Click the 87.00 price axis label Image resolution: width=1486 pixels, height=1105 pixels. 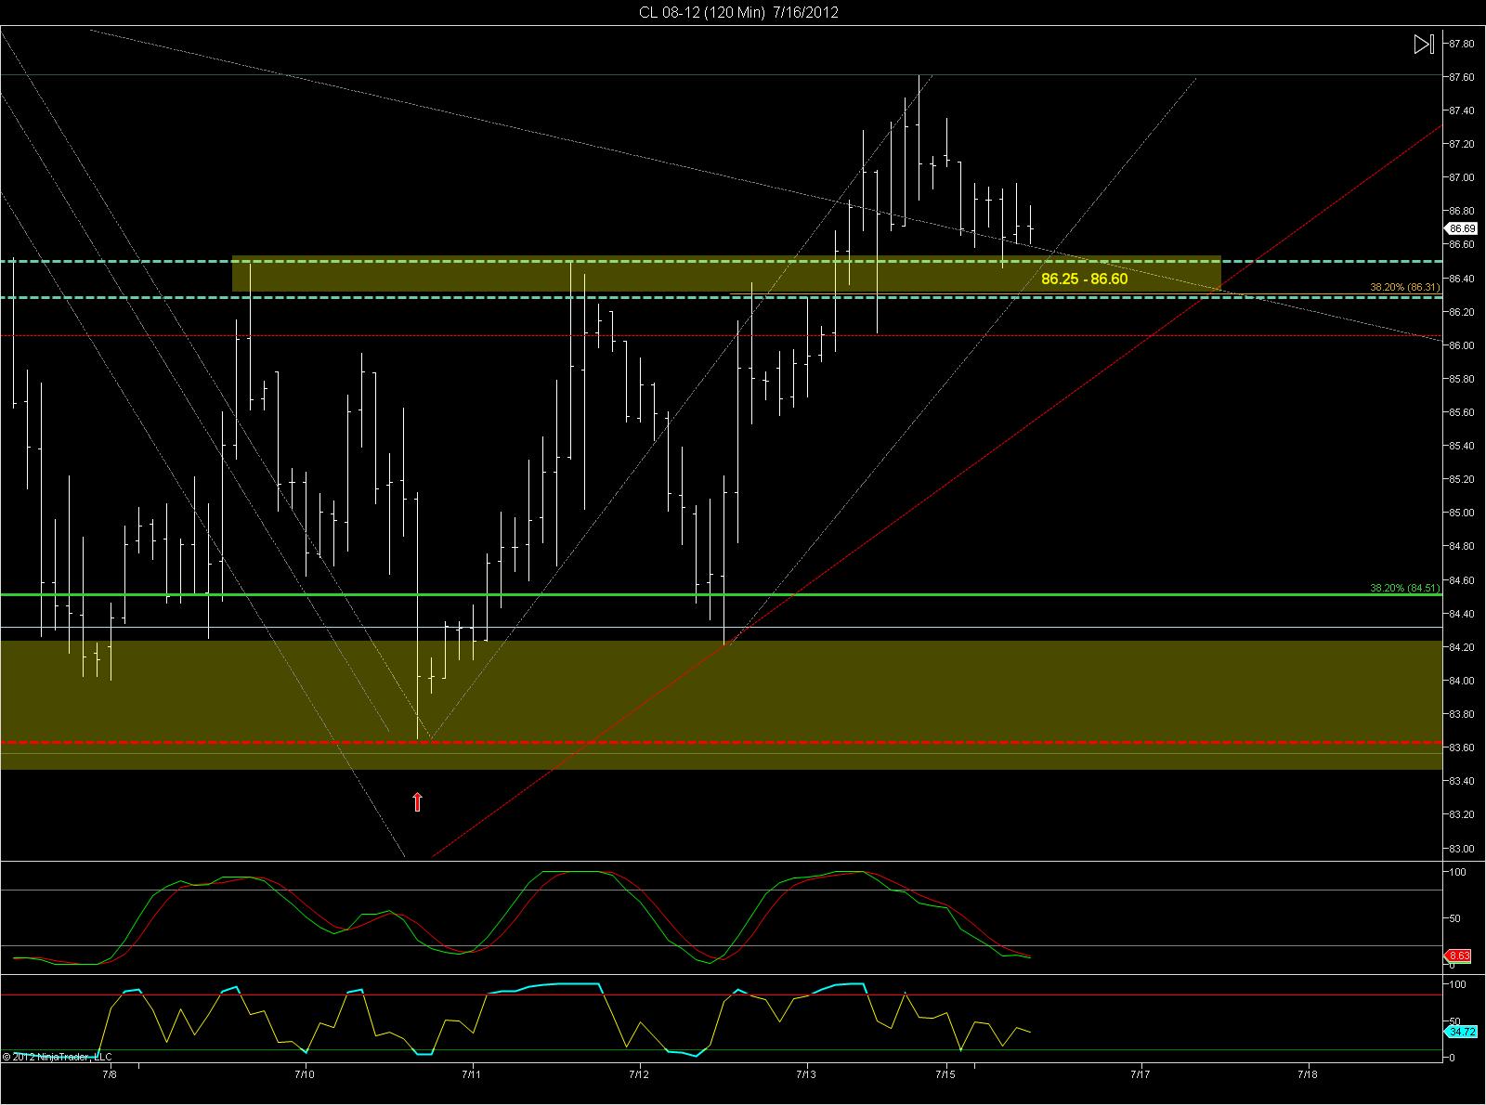pyautogui.click(x=1461, y=177)
